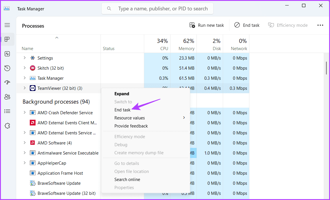Click the AMD Crash Defender Service icon
330x200 pixels.
(33, 113)
